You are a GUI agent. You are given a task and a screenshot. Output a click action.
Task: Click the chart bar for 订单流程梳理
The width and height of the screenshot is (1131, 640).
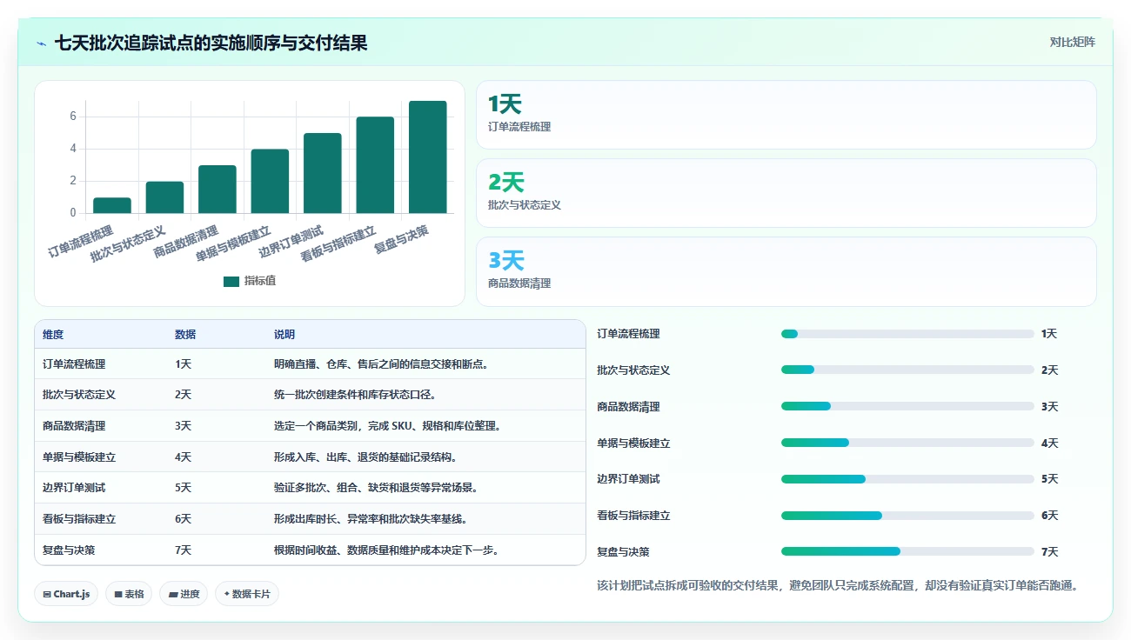click(112, 205)
